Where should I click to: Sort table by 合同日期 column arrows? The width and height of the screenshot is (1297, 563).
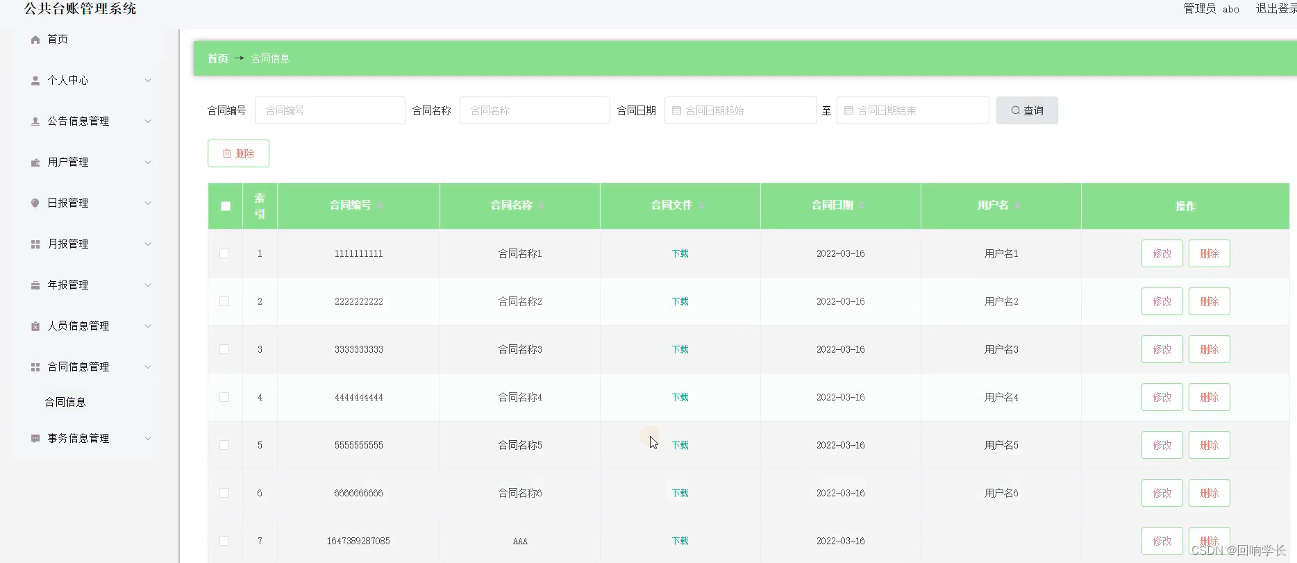coord(862,205)
